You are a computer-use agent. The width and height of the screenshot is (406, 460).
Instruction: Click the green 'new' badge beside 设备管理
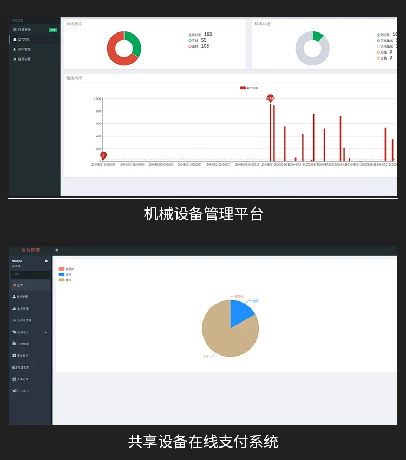tap(53, 30)
